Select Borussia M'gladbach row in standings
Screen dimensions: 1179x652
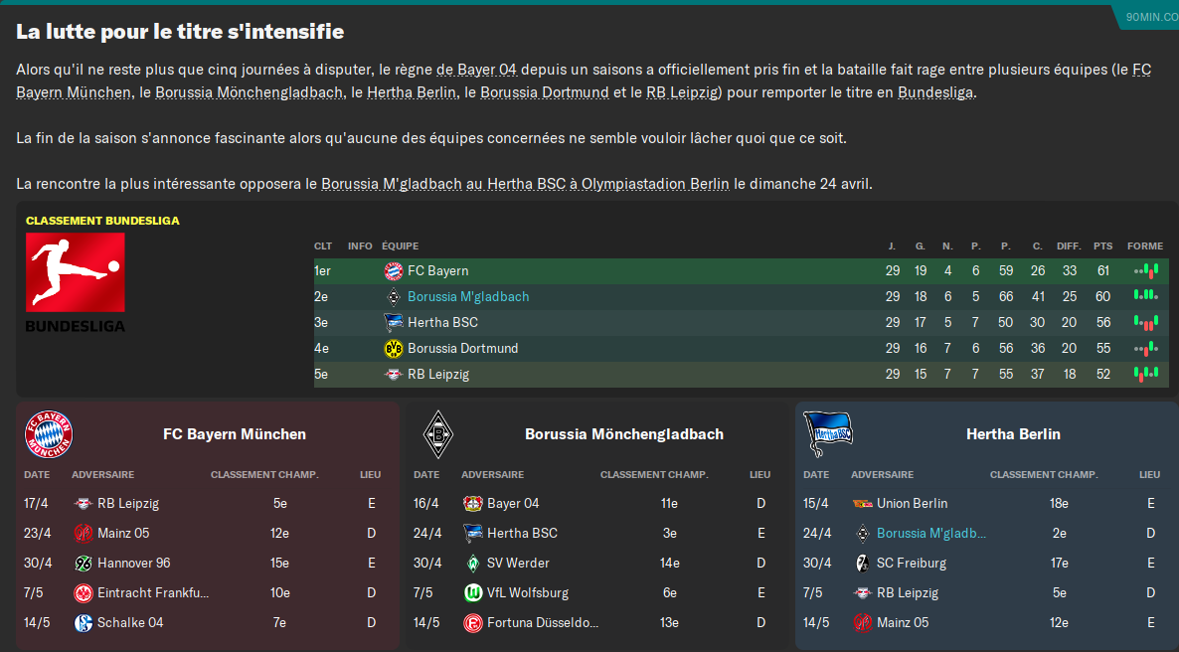click(741, 296)
